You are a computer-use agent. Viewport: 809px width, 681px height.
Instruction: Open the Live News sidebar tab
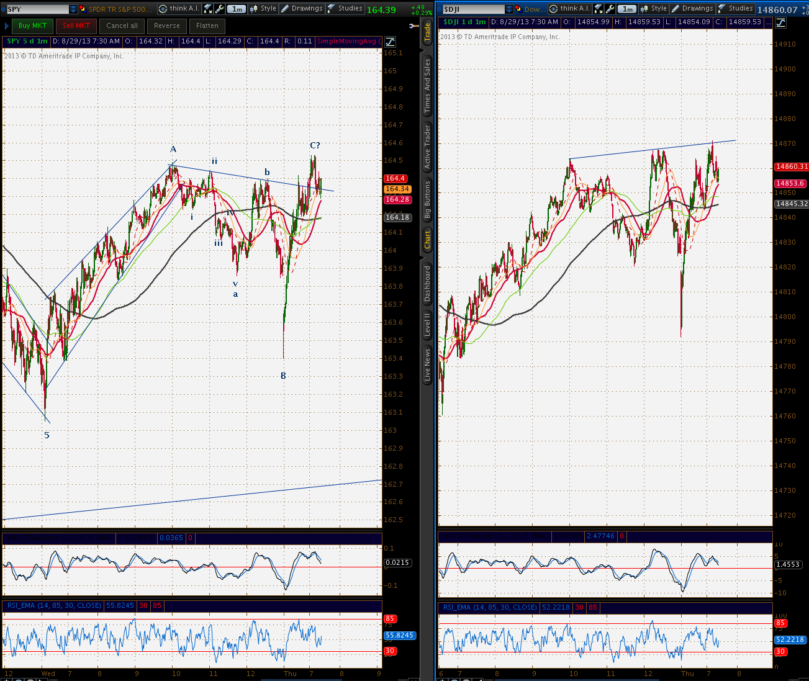tap(427, 365)
